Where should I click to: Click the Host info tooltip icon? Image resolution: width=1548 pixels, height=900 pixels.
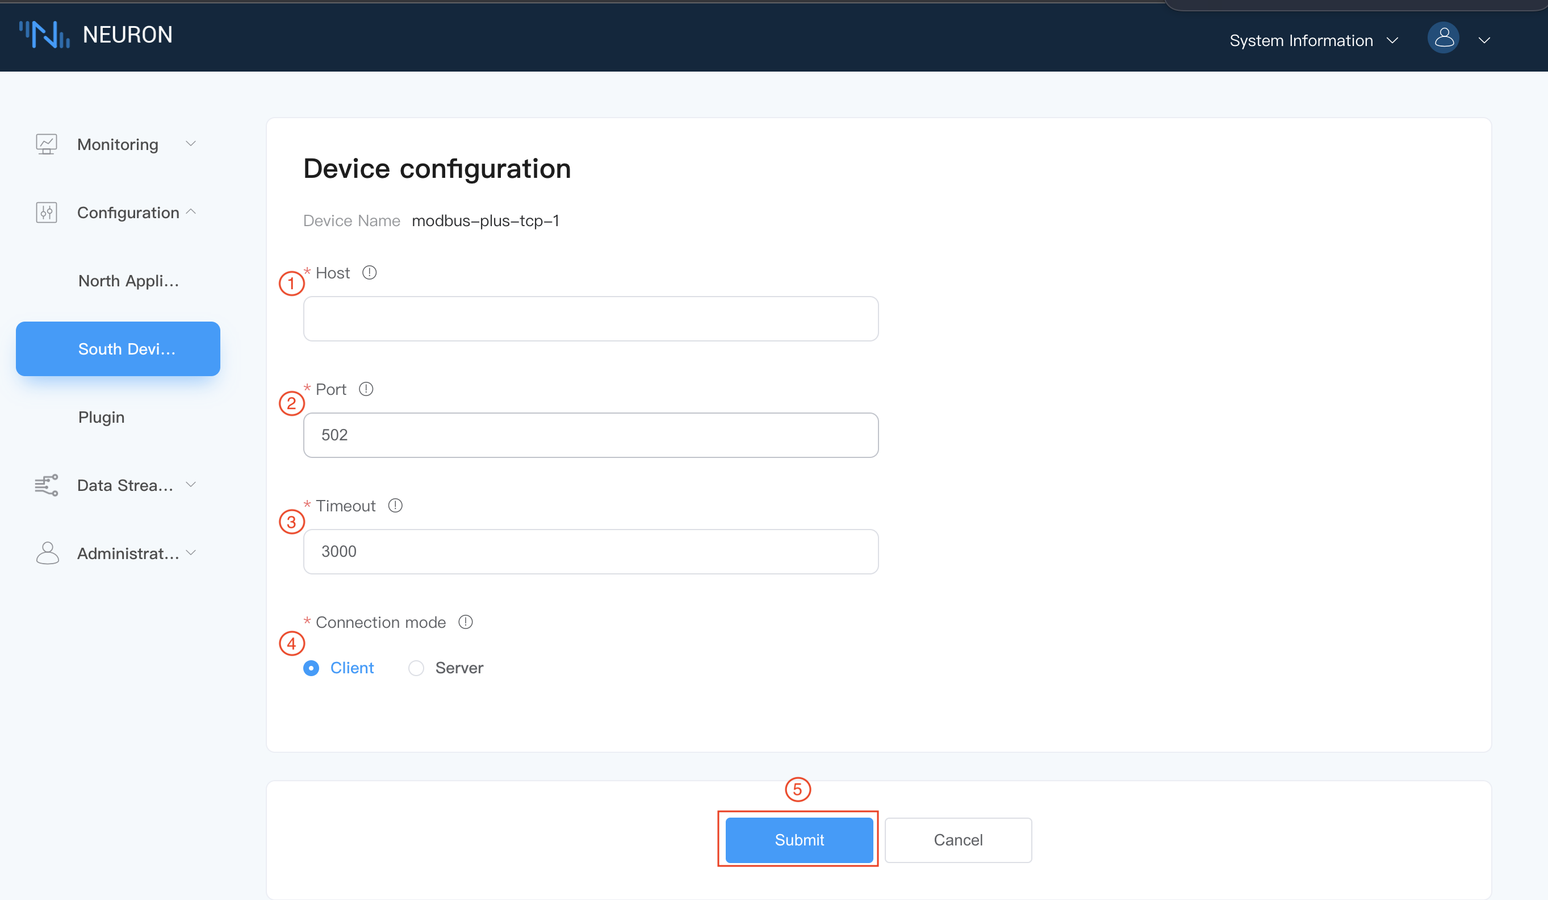pos(371,271)
